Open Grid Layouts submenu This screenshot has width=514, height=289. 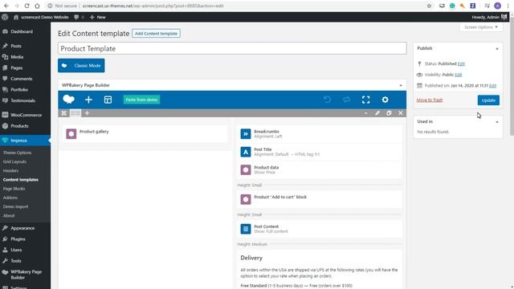(14, 161)
